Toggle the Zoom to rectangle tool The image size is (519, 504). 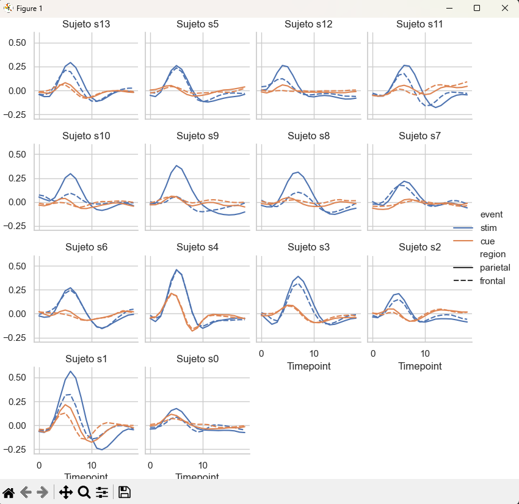(x=84, y=492)
